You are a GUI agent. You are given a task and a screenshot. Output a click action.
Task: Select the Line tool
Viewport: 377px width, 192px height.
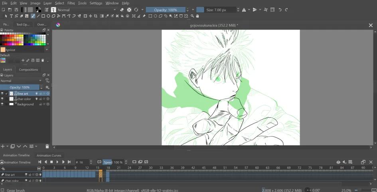point(38,16)
